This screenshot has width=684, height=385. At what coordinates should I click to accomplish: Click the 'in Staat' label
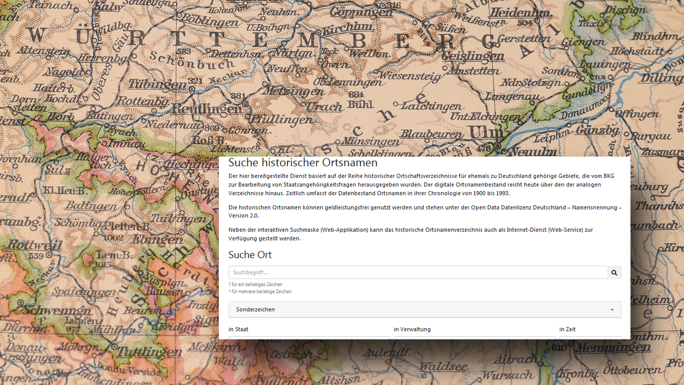(238, 329)
